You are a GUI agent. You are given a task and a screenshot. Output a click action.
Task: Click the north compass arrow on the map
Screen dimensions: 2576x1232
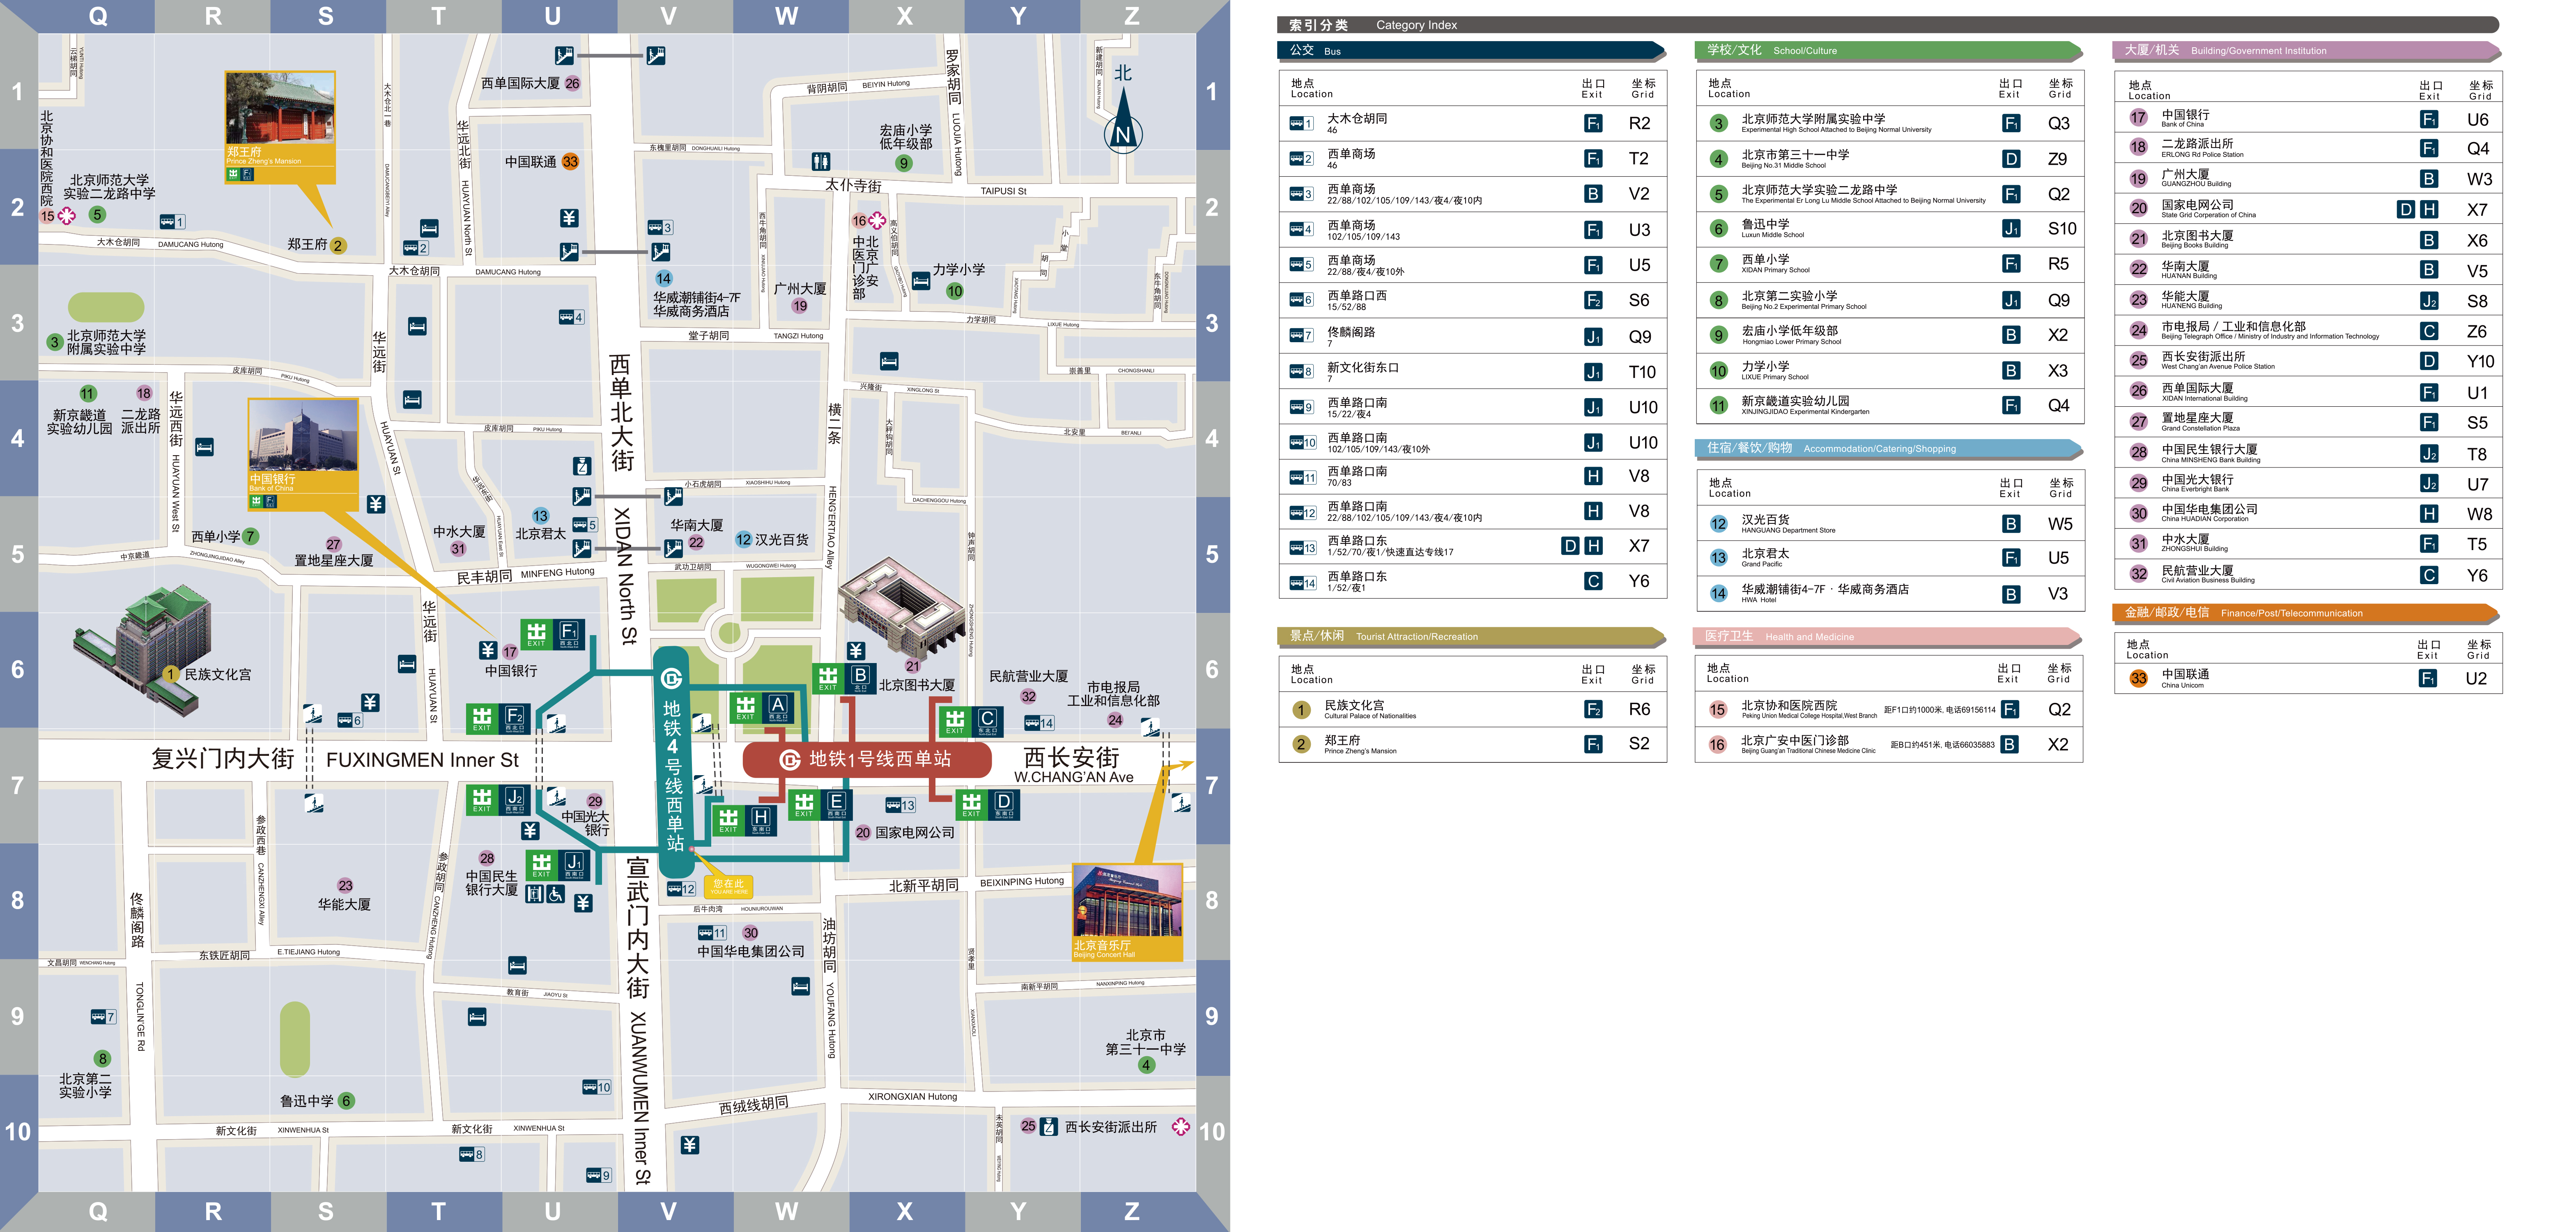coord(1123,120)
